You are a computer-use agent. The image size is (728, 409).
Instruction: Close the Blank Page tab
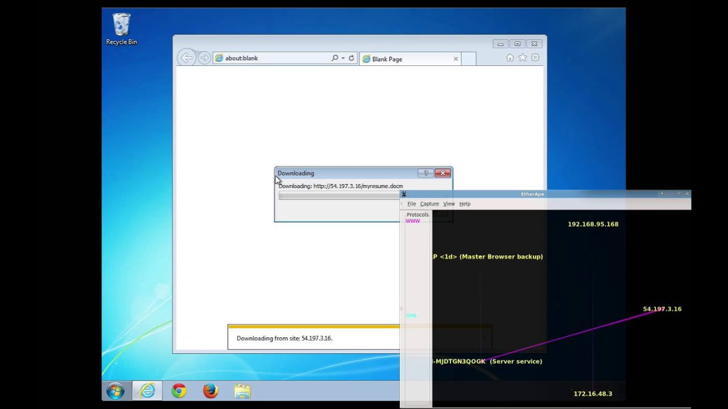456,59
